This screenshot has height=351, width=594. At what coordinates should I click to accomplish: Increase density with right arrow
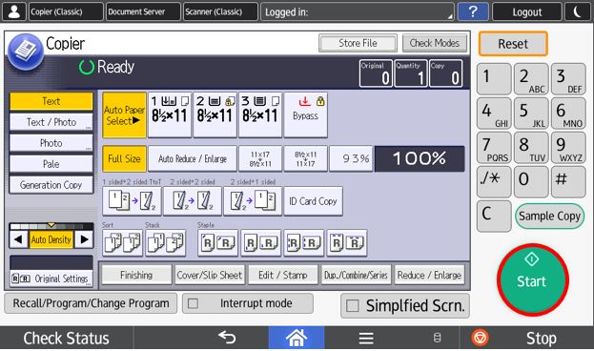pos(84,239)
